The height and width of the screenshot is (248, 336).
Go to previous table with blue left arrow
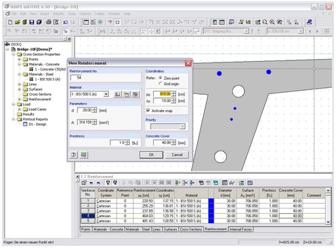coord(91,183)
